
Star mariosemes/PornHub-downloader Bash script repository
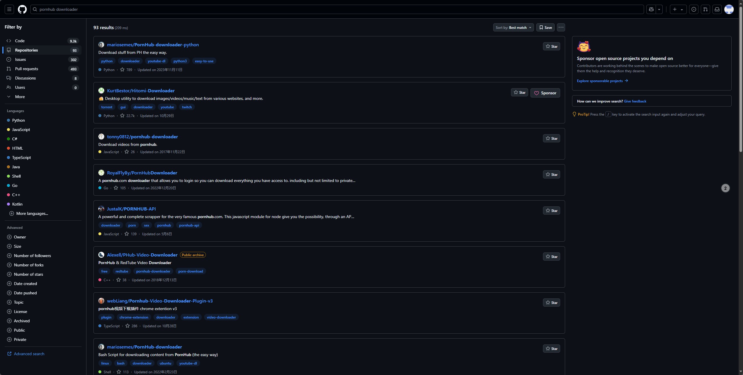tap(551, 349)
